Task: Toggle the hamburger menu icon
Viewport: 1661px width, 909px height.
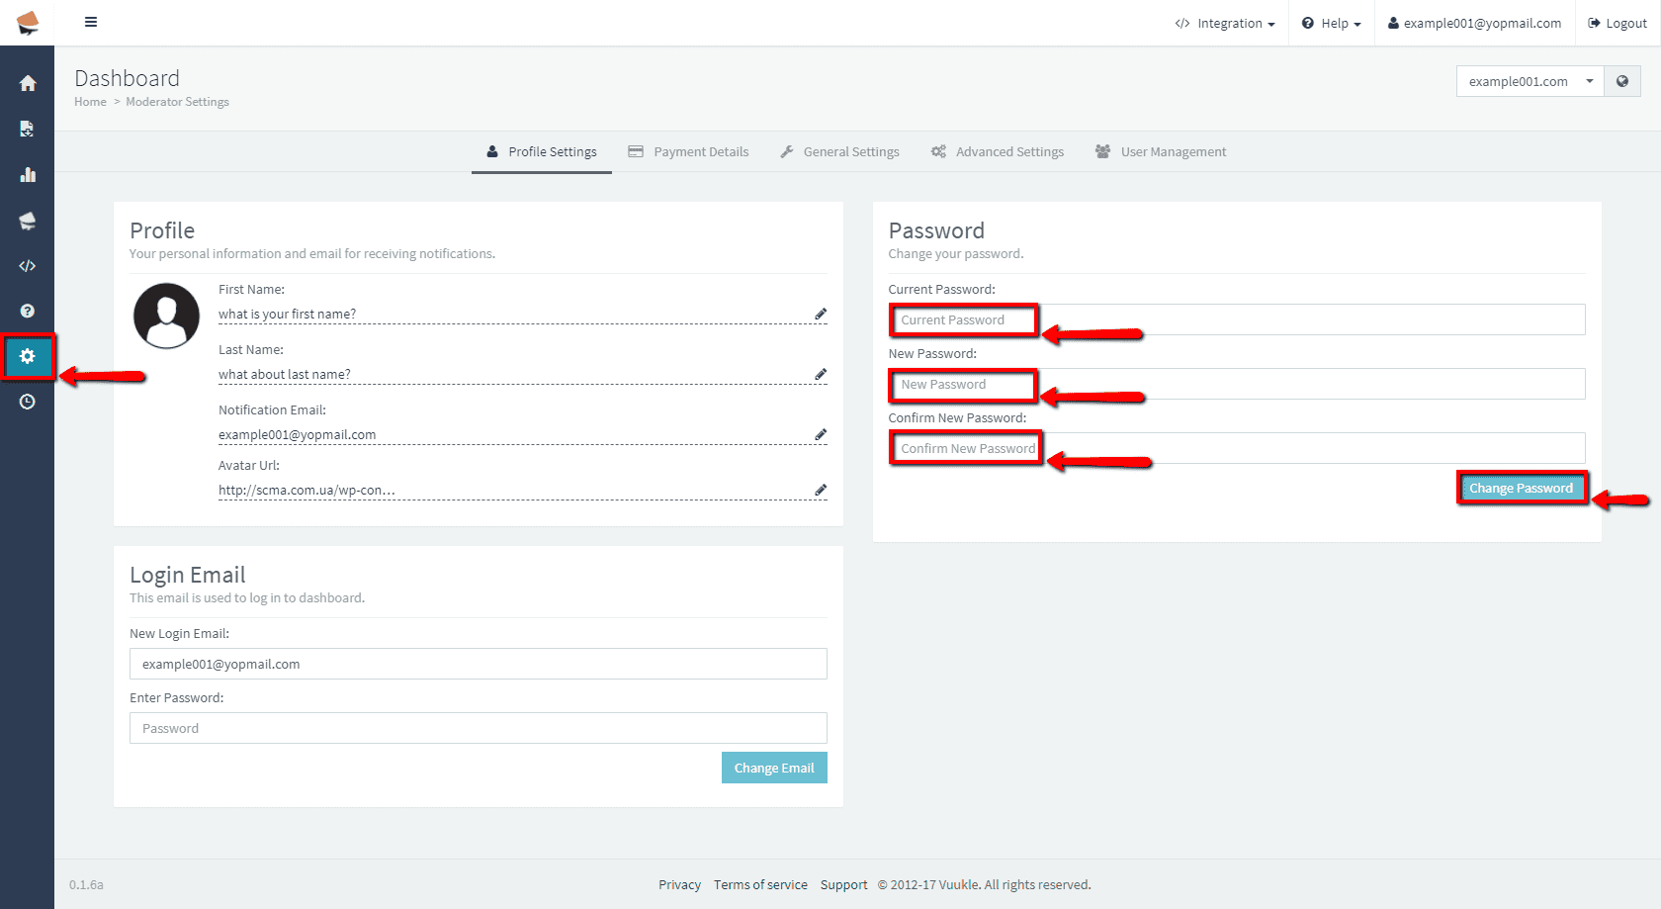Action: coord(91,22)
